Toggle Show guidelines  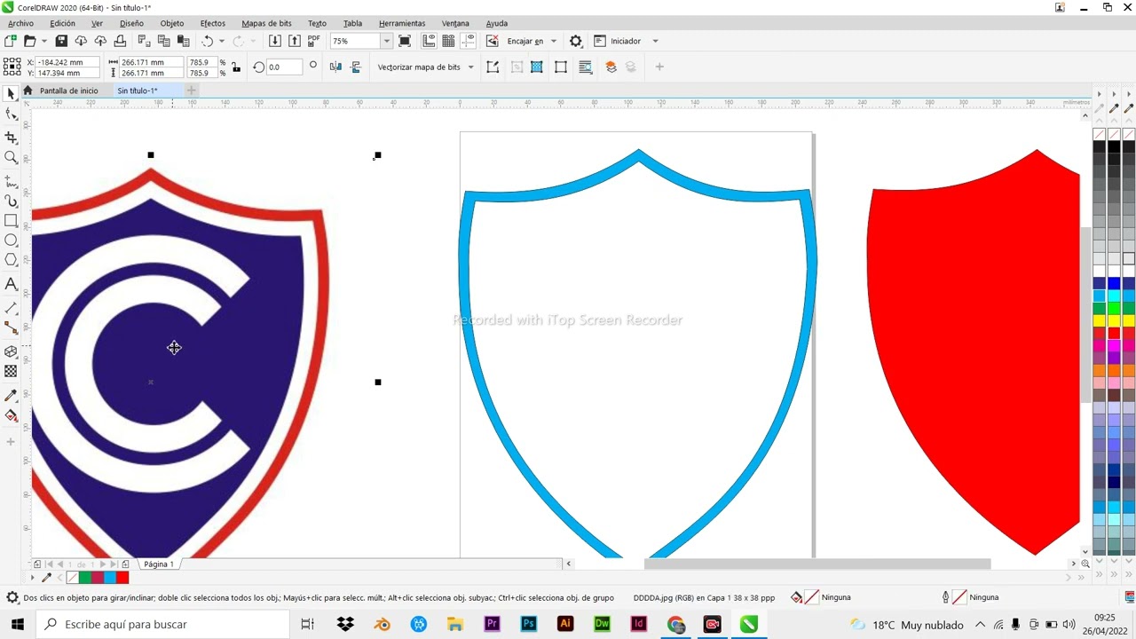pos(468,41)
